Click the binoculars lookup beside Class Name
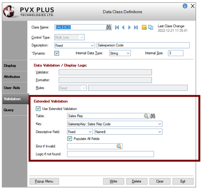 pyautogui.click(x=109, y=27)
